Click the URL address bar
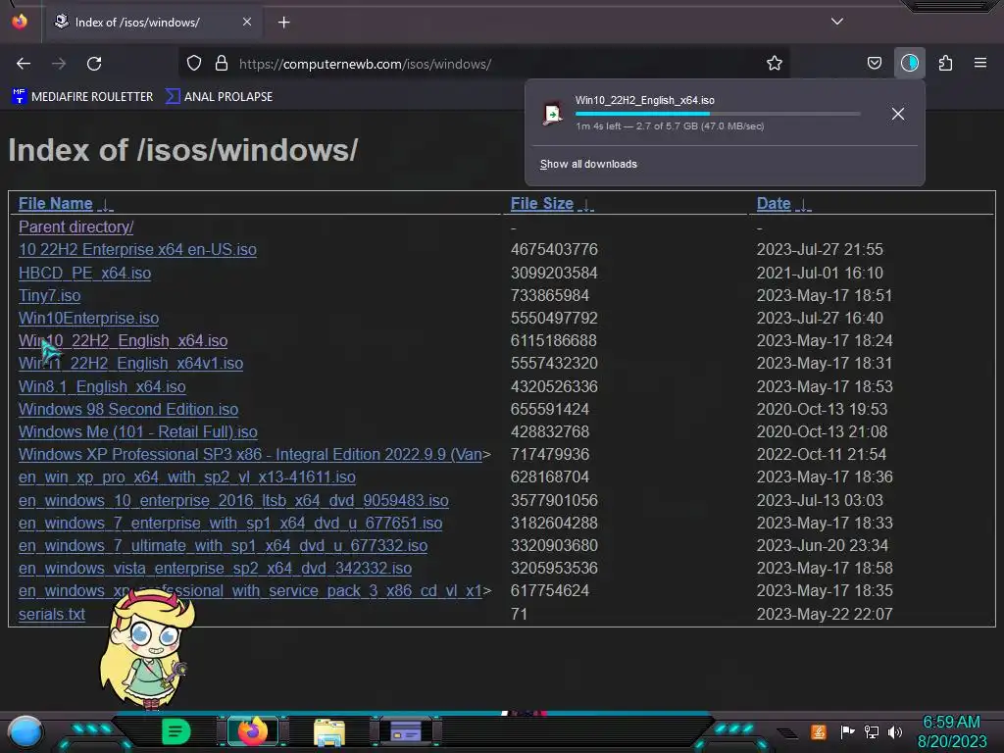Image resolution: width=1004 pixels, height=753 pixels. pos(483,64)
